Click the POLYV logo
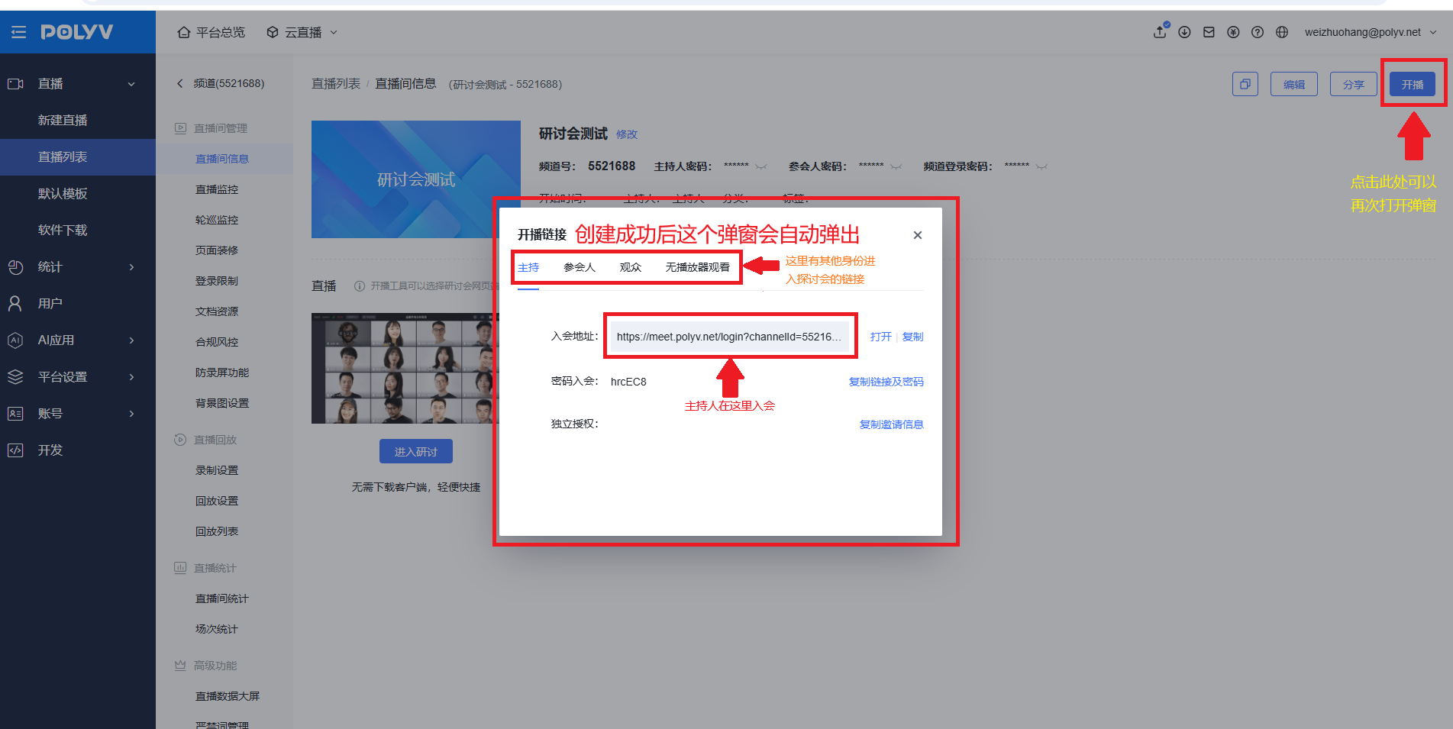The width and height of the screenshot is (1453, 729). click(76, 32)
